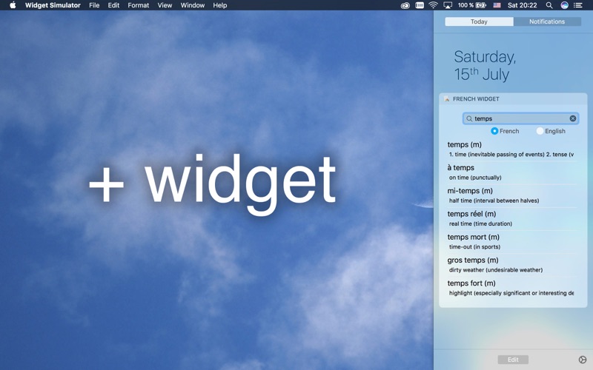Open the Format menu
The image size is (593, 370).
coord(139,5)
